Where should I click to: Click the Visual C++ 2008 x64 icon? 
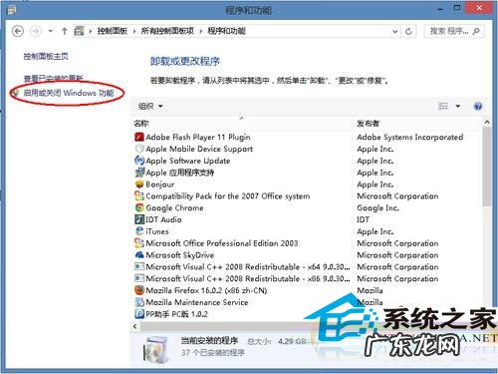(x=139, y=267)
